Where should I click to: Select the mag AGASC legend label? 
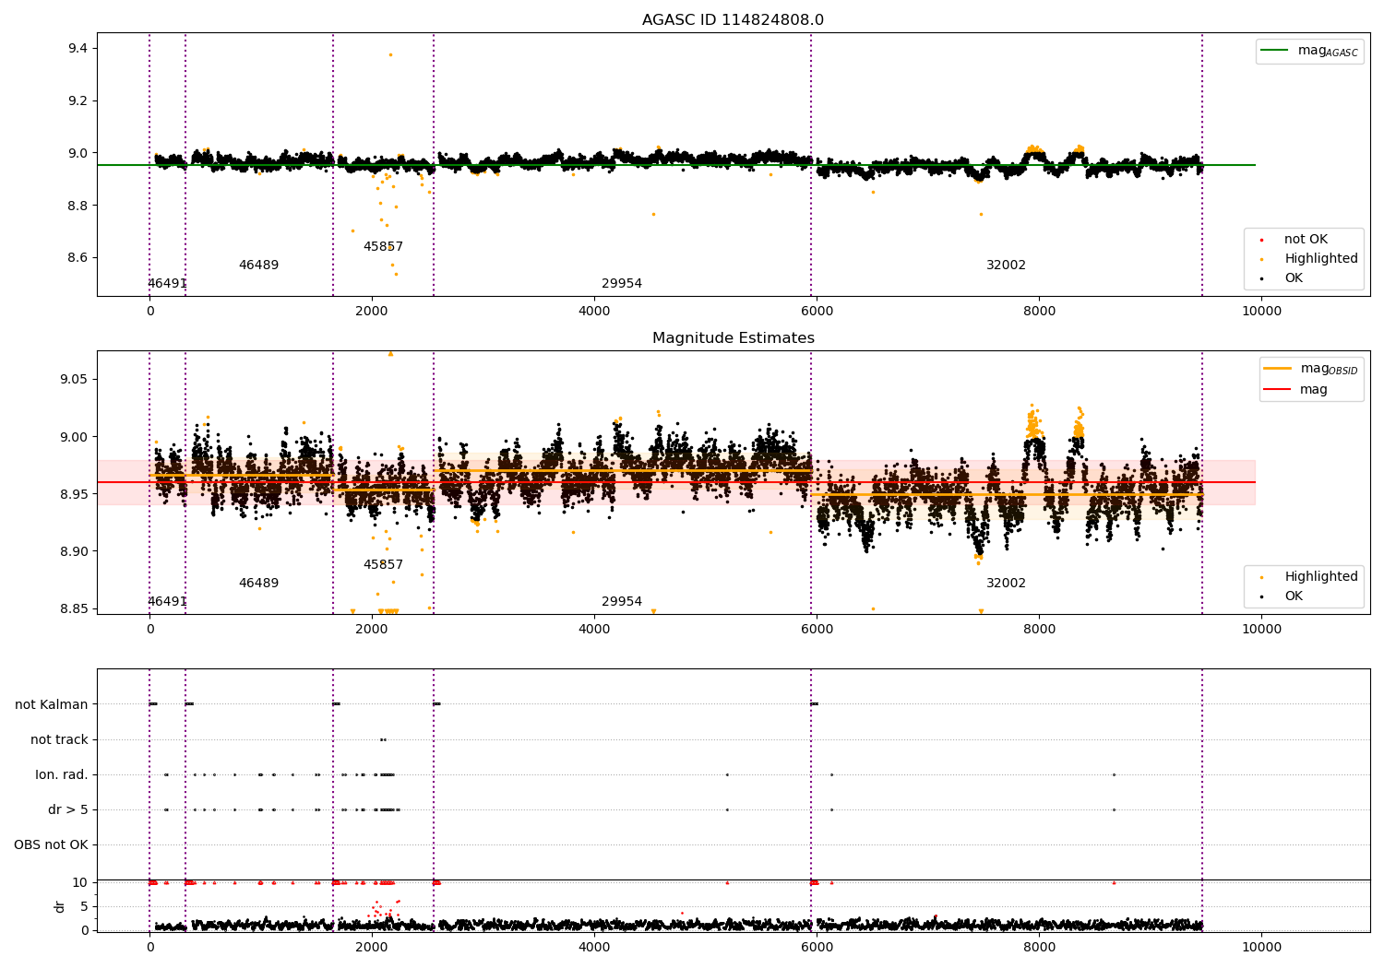(1328, 51)
